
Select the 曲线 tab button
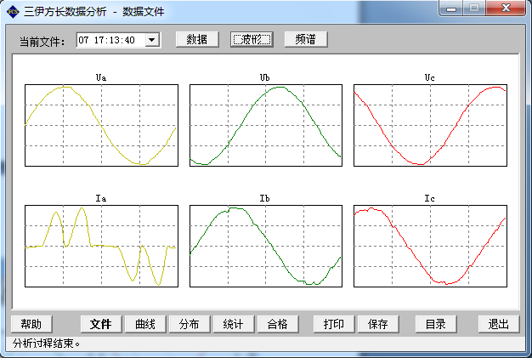click(x=145, y=324)
